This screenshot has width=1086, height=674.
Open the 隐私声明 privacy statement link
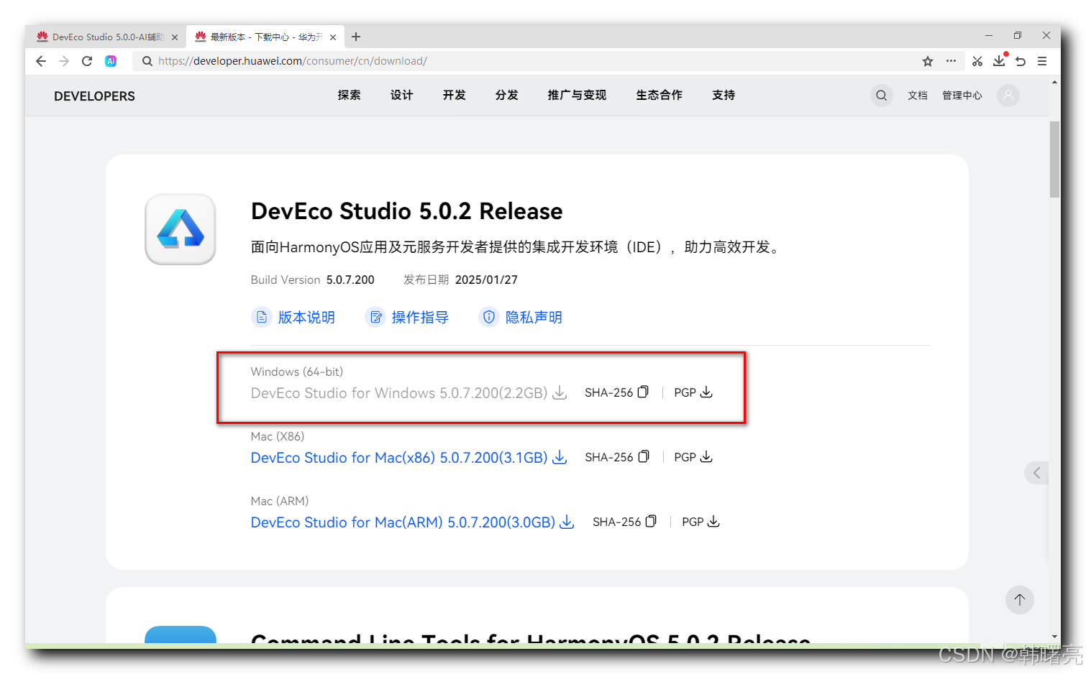pos(521,317)
